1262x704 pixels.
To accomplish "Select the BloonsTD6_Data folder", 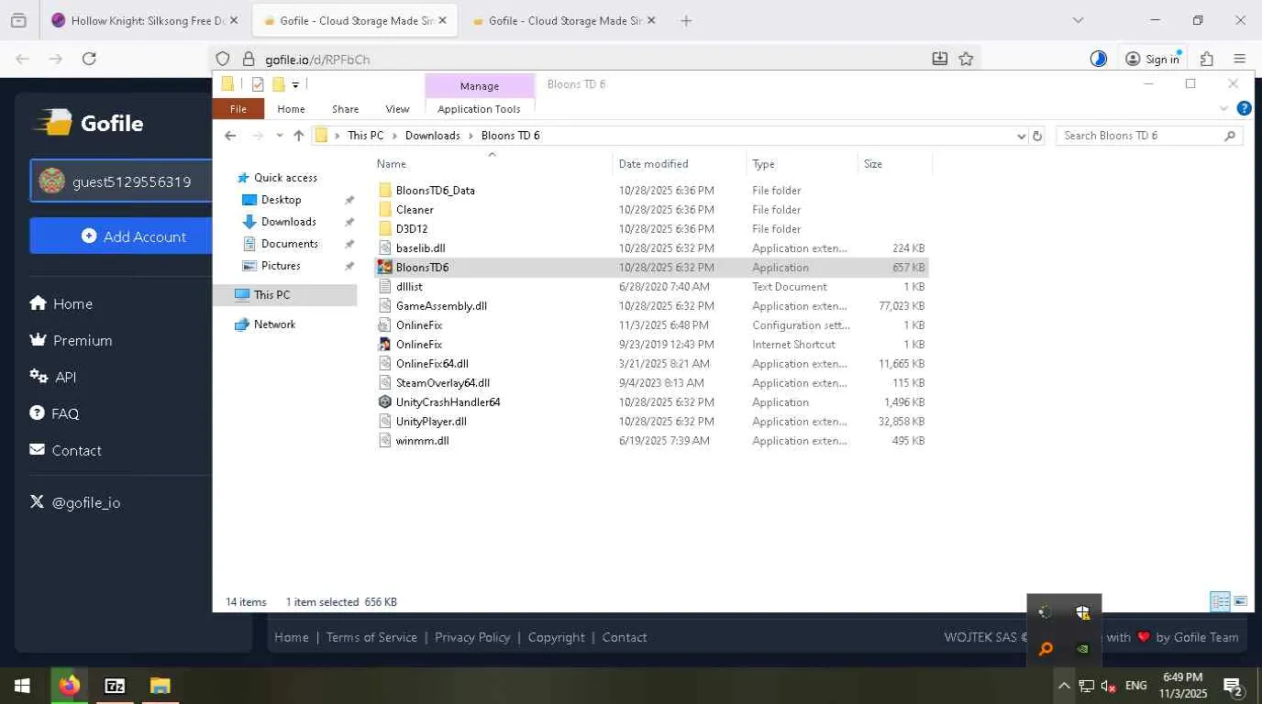I will coord(651,191).
